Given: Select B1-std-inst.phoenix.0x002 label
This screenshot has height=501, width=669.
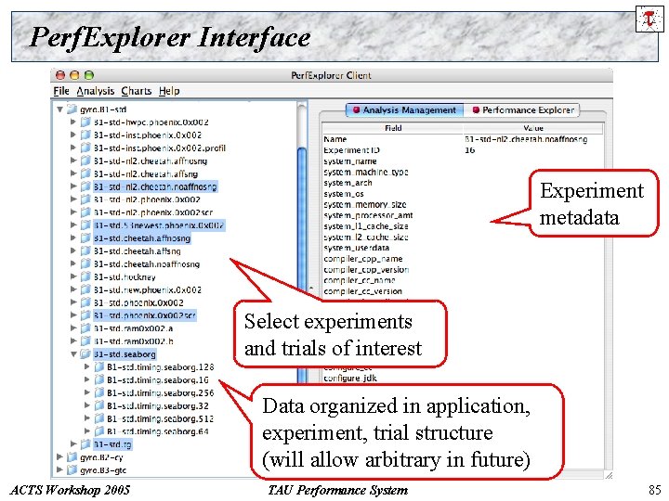Looking at the screenshot, I should 147,135.
